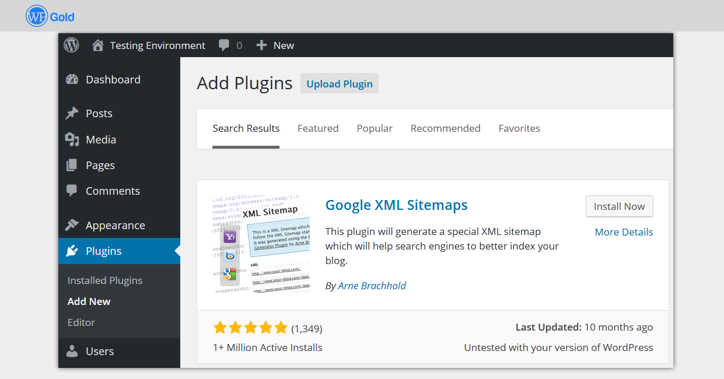Open Installed Plugins submenu item
The image size is (724, 379).
105,280
